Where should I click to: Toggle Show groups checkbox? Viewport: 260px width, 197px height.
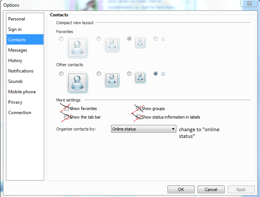click(x=138, y=109)
